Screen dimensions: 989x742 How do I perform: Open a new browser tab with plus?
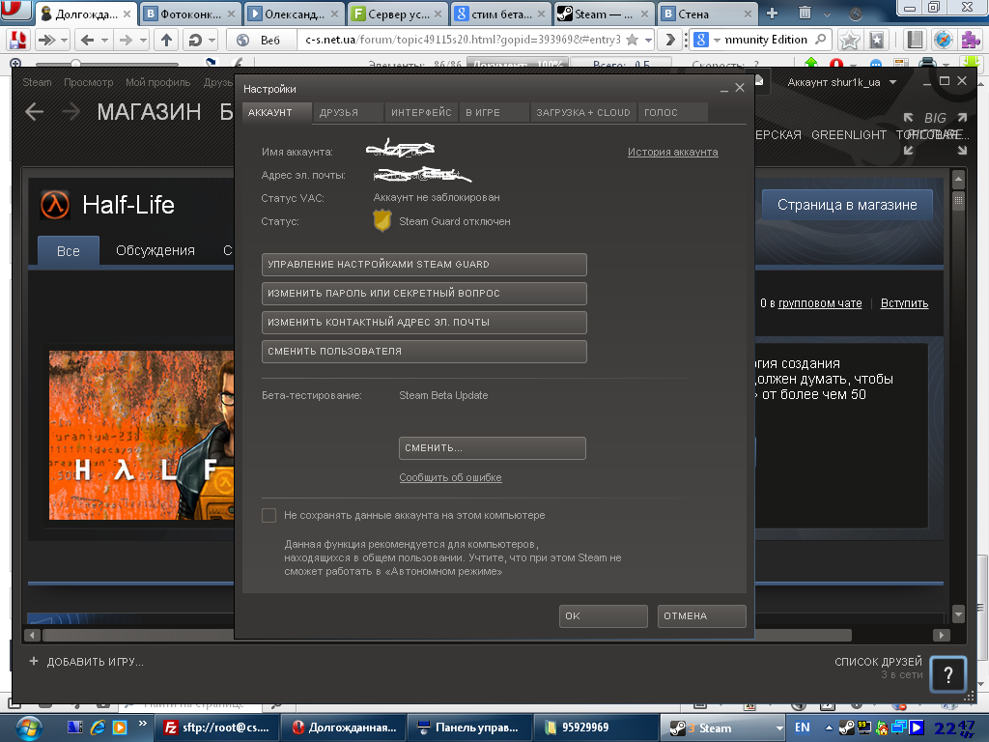coord(772,14)
